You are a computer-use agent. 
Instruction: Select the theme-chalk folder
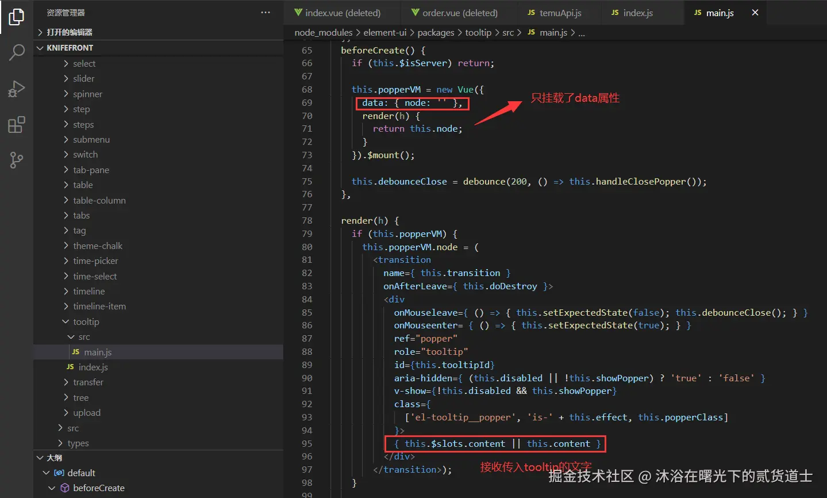pyautogui.click(x=158, y=246)
